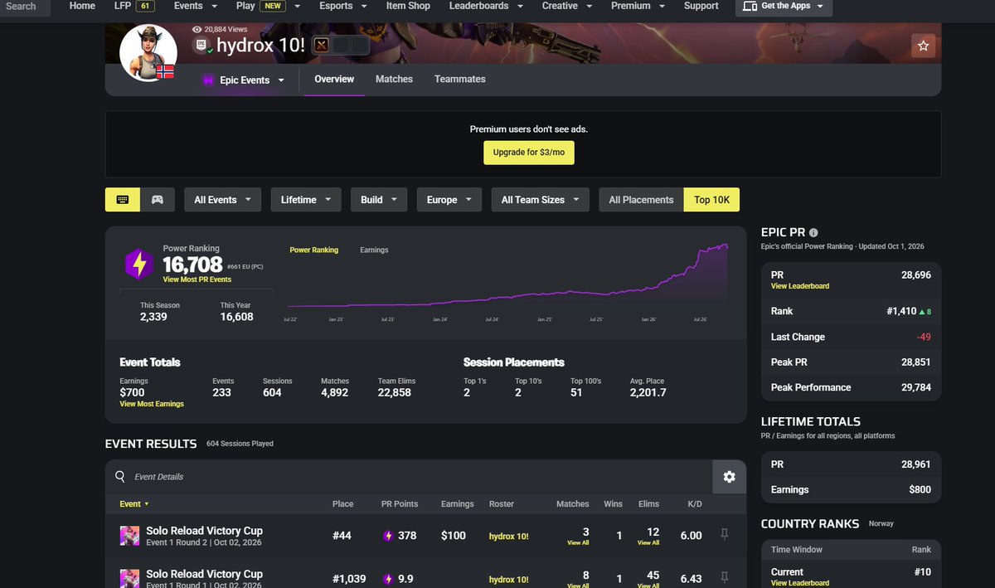Click Upgrade for $3/mo button
Screen dimensions: 995x588
tap(529, 153)
